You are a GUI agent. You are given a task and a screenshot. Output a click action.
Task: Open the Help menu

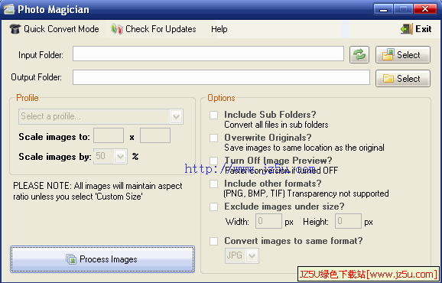(x=219, y=29)
